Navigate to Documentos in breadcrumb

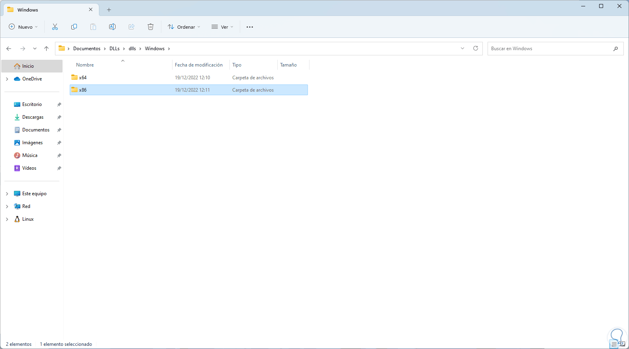[x=87, y=49]
